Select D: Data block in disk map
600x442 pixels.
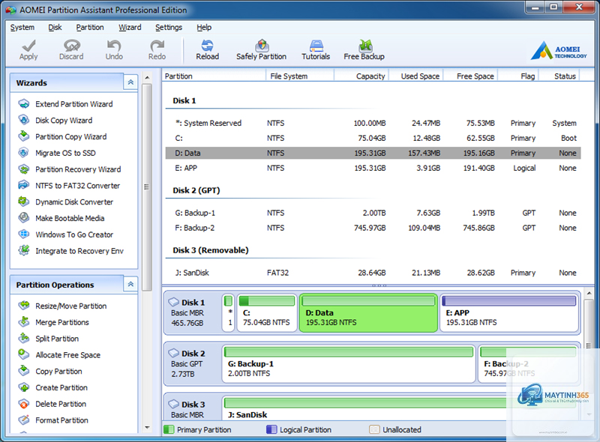coord(368,312)
